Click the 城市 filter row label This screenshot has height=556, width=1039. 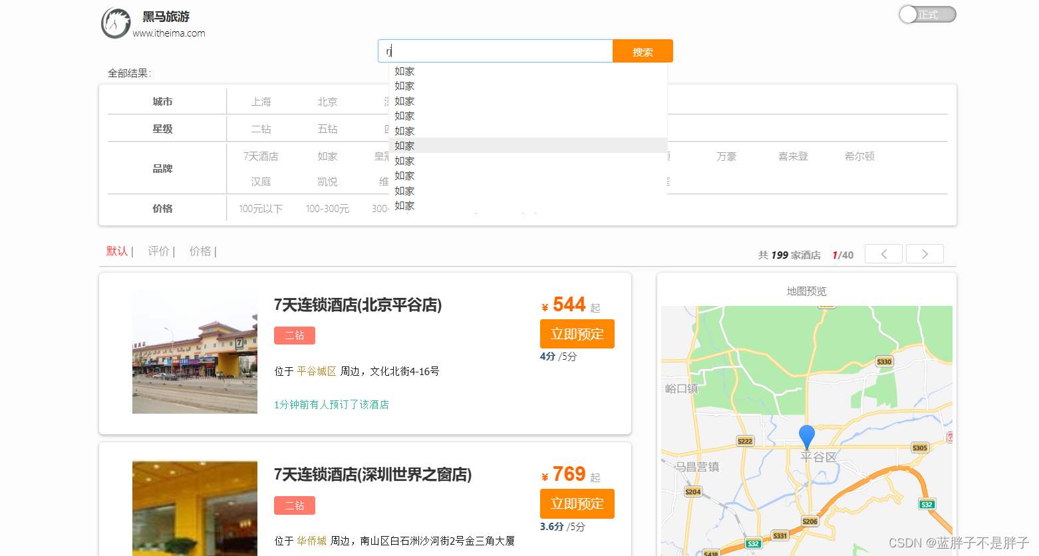click(162, 102)
